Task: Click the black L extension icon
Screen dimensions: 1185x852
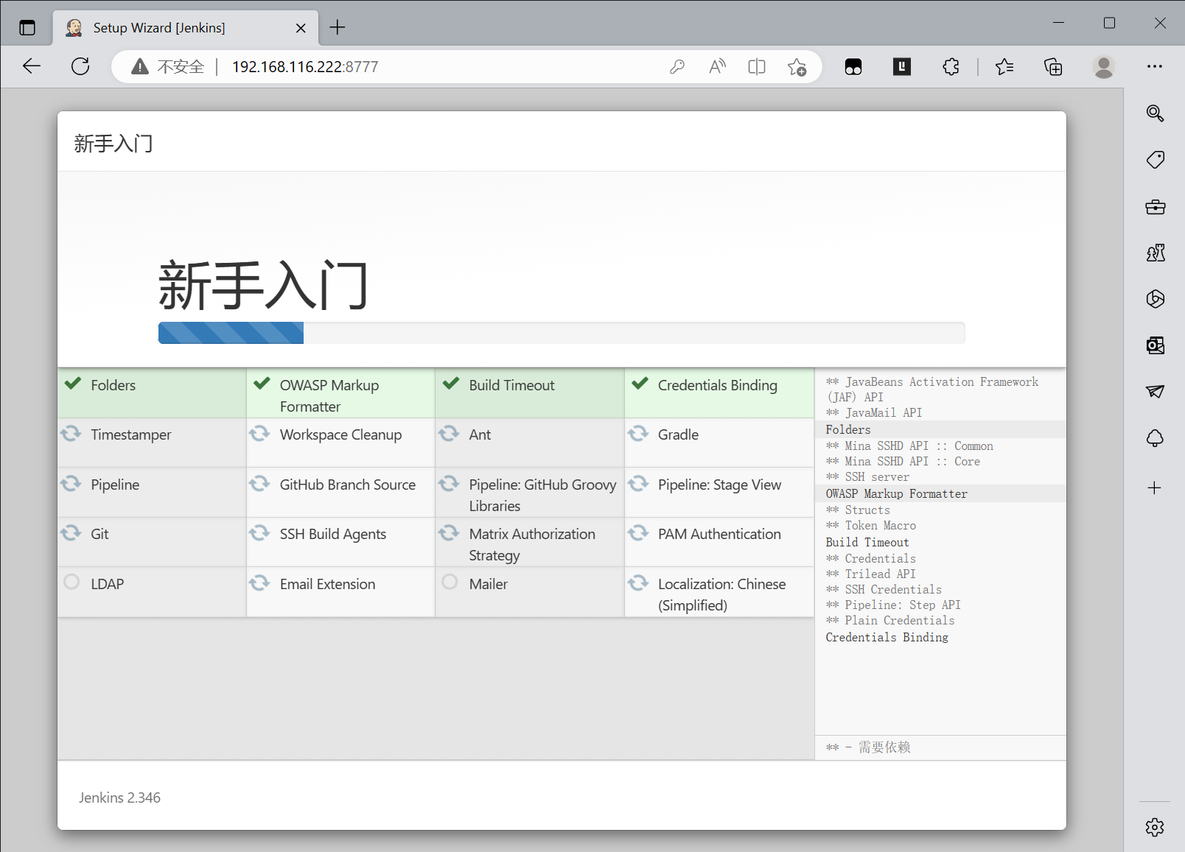Action: pyautogui.click(x=902, y=67)
